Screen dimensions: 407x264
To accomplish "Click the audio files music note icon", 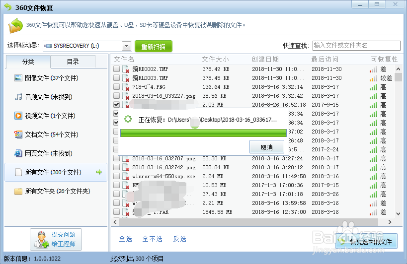I will pos(18,97).
